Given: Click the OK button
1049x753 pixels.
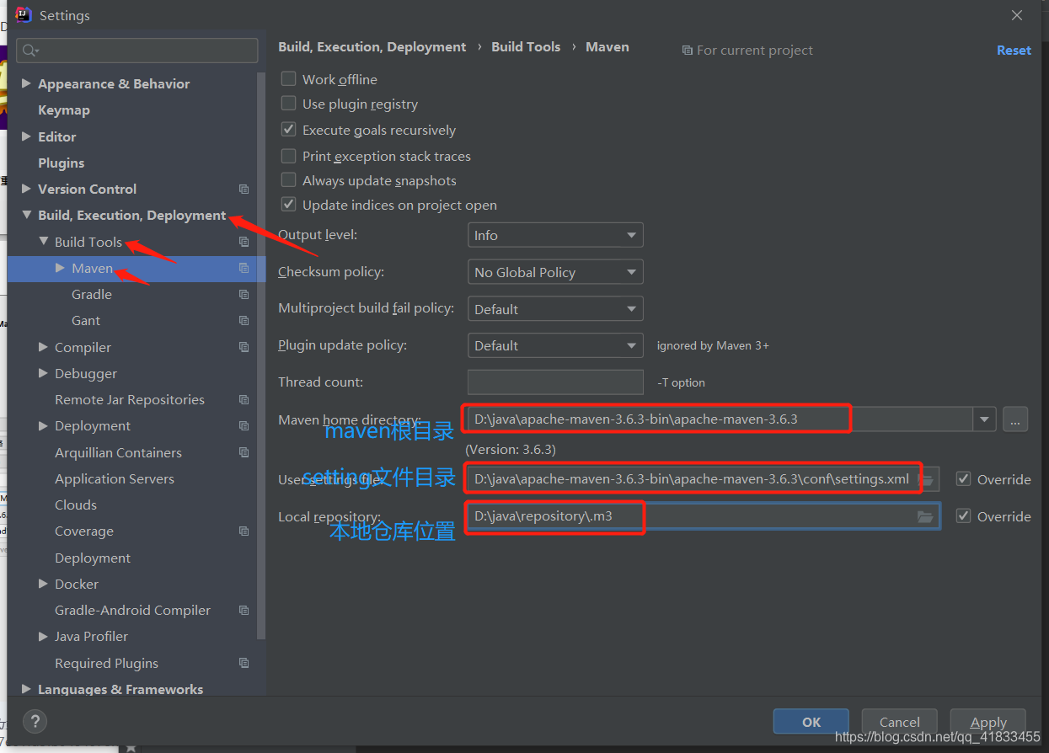Looking at the screenshot, I should pyautogui.click(x=811, y=722).
